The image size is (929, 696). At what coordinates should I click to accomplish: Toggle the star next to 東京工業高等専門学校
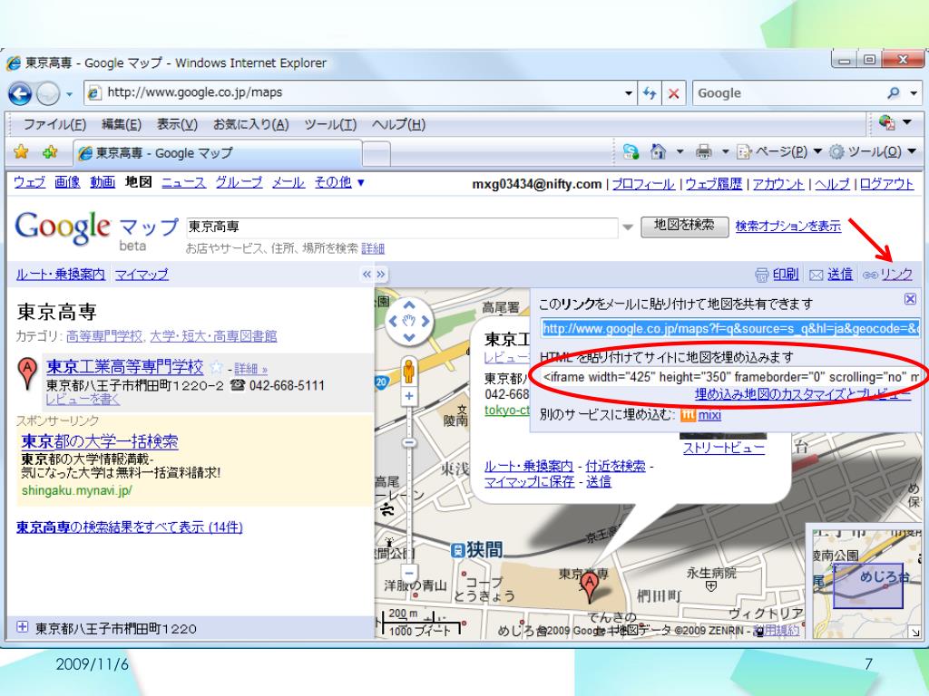pyautogui.click(x=216, y=368)
